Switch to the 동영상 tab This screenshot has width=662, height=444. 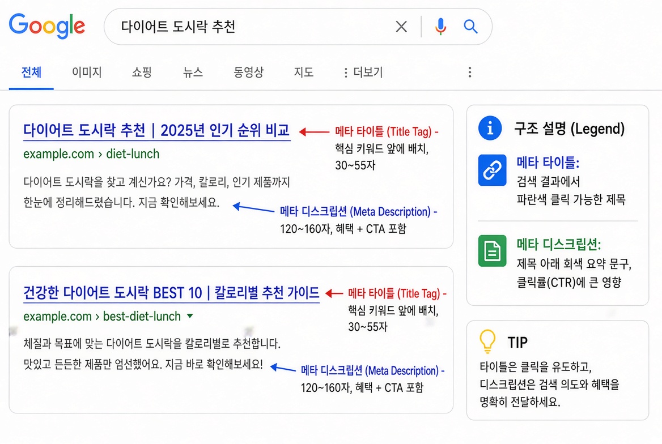pos(248,72)
